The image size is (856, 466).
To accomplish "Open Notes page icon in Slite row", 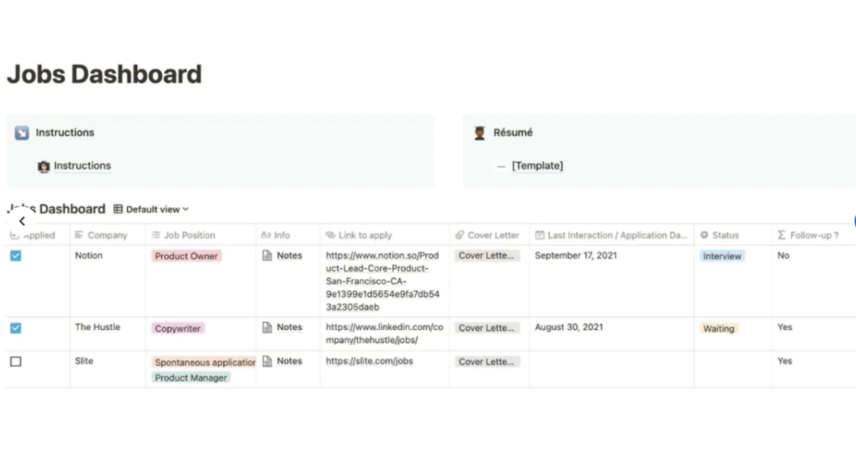I will click(x=267, y=362).
